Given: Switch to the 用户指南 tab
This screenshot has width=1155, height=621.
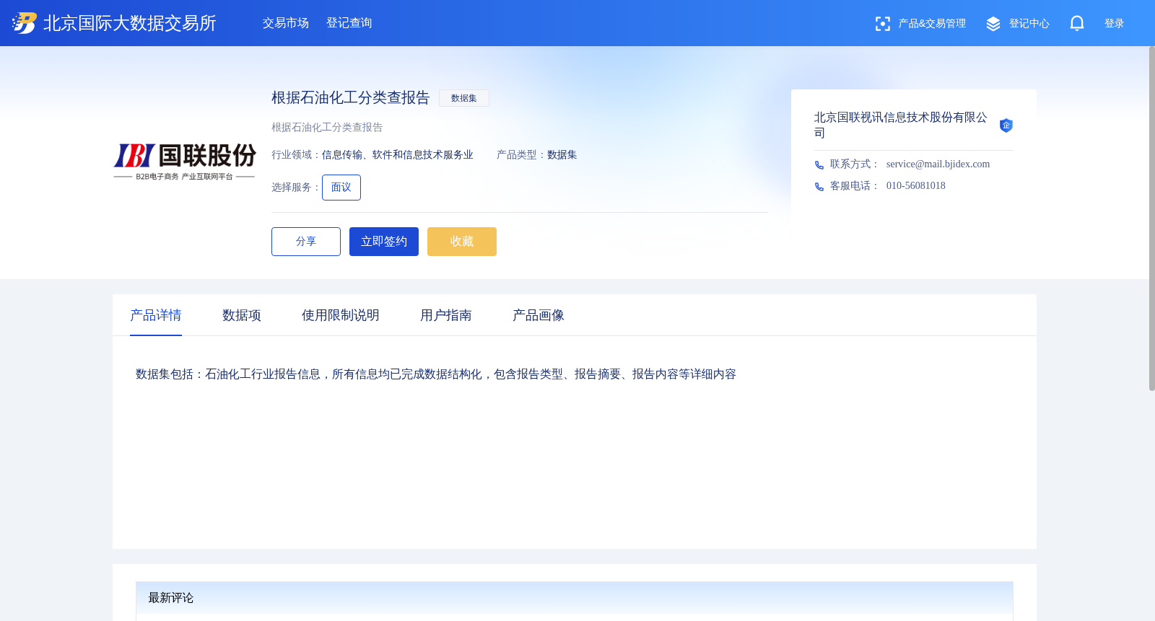Looking at the screenshot, I should click(446, 315).
